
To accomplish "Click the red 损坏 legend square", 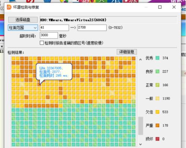I will pos(157,139).
